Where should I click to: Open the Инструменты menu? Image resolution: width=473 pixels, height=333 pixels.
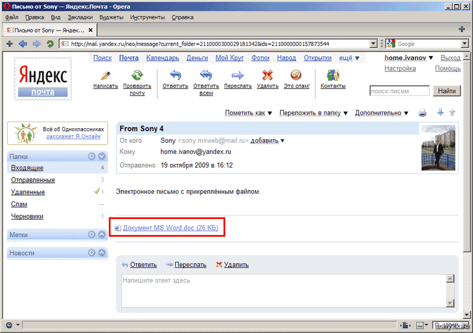[x=147, y=18]
